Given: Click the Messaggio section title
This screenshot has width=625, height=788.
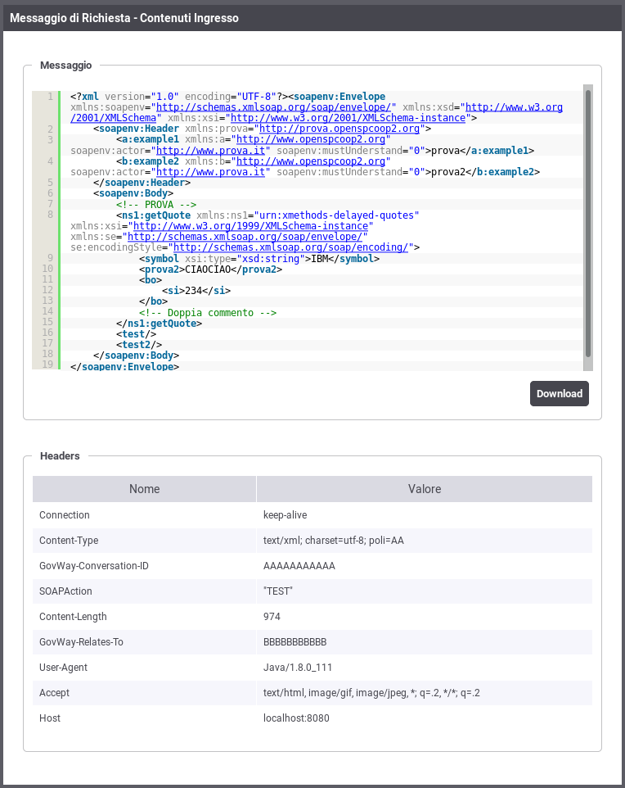Looking at the screenshot, I should pyautogui.click(x=65, y=66).
